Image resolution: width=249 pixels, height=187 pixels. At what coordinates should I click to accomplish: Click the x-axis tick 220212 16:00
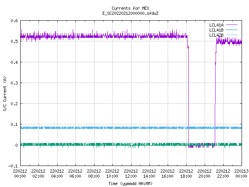[x=168, y=173]
